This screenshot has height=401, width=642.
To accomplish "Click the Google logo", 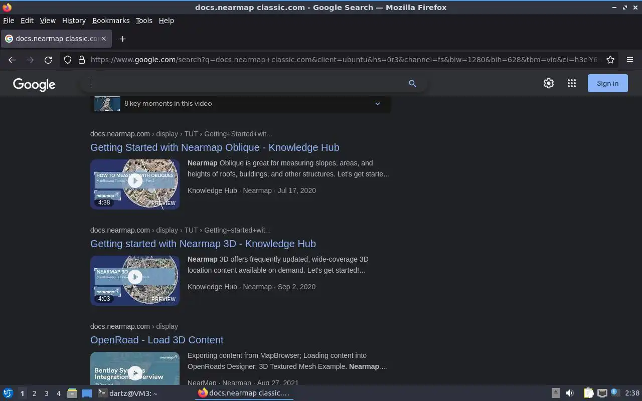I will point(34,84).
